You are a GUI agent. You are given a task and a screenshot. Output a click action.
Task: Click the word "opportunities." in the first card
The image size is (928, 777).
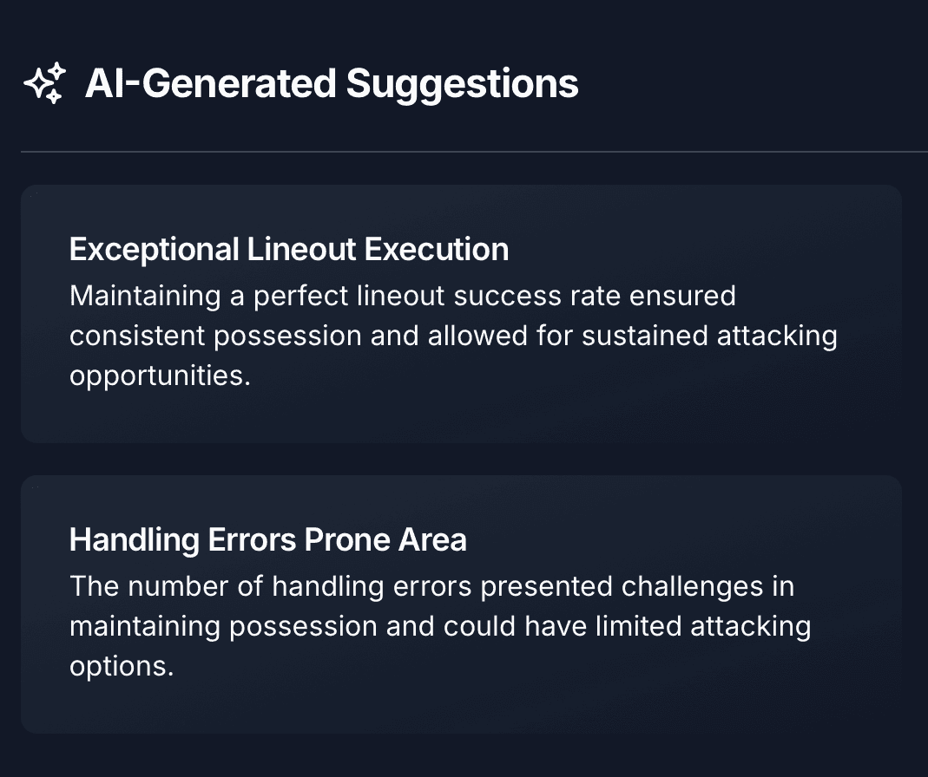[x=160, y=378]
